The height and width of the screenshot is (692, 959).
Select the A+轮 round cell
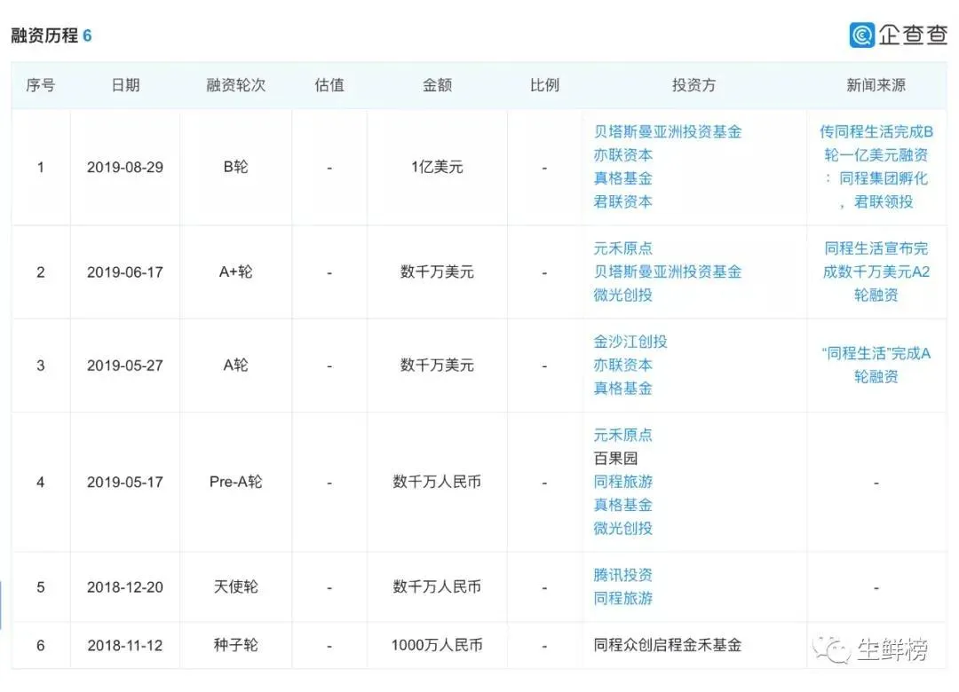[x=235, y=271]
